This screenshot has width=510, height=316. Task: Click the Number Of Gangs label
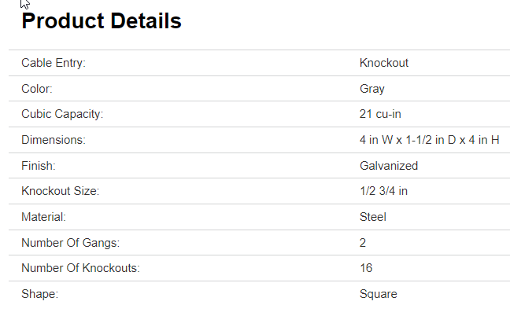[71, 243]
